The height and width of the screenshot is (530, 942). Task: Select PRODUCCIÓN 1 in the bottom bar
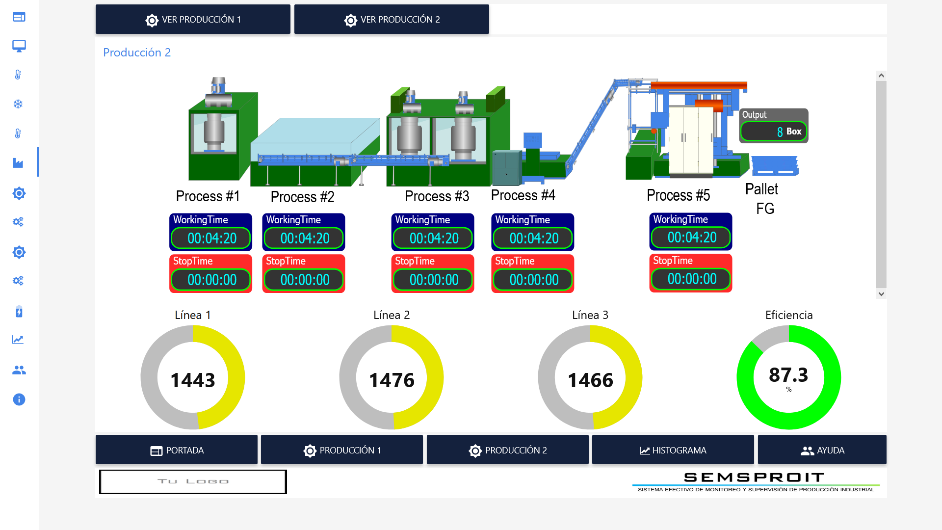[342, 450]
